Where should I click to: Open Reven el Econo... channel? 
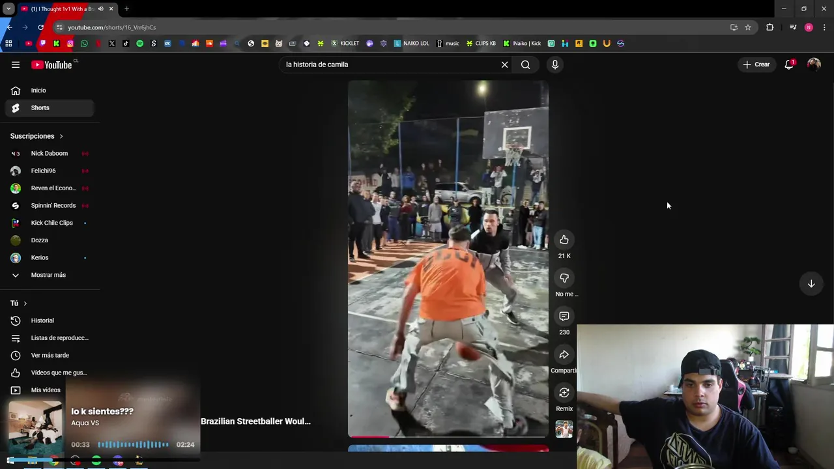[x=50, y=188]
